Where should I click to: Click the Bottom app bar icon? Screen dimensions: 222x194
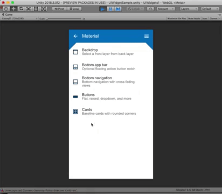pyautogui.click(x=75, y=67)
